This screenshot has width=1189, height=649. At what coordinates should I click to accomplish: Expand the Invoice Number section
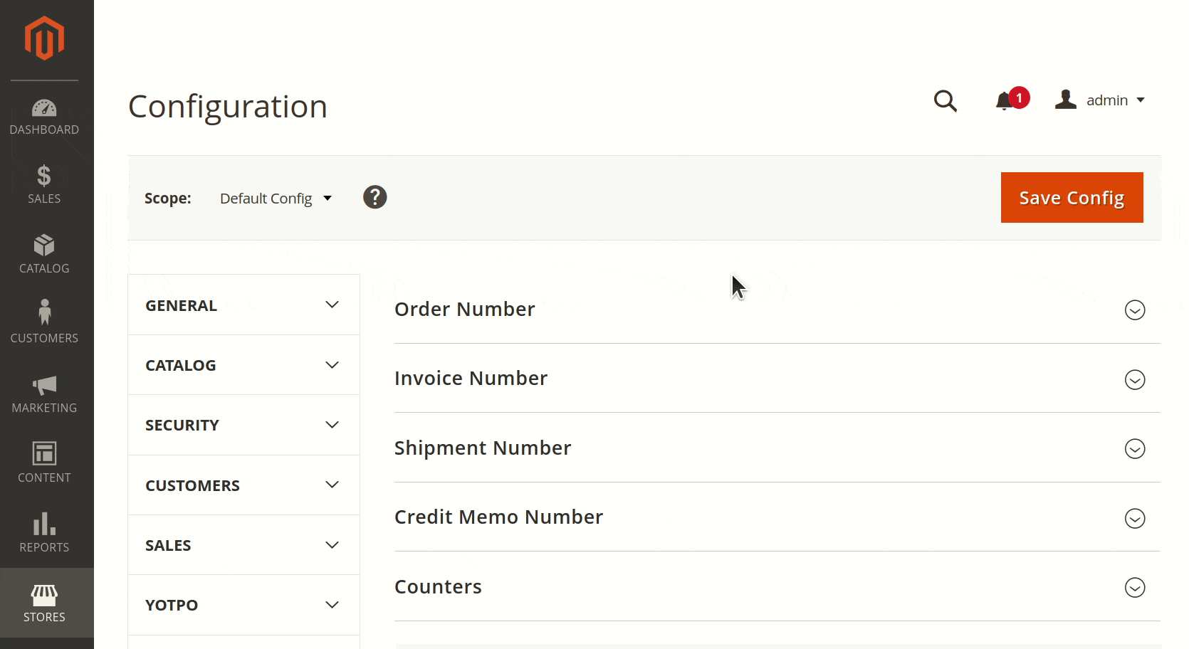click(x=1134, y=380)
